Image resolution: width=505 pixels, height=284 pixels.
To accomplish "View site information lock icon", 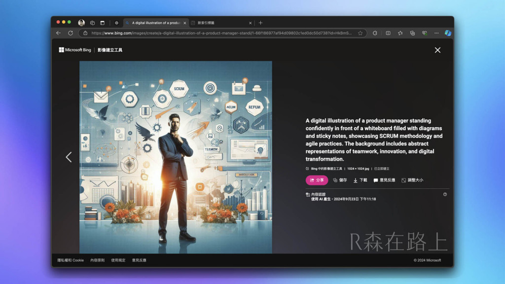I will [x=85, y=33].
